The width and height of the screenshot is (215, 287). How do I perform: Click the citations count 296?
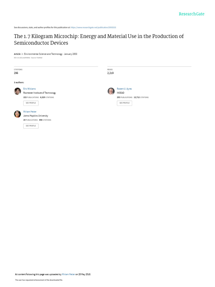click(16, 73)
